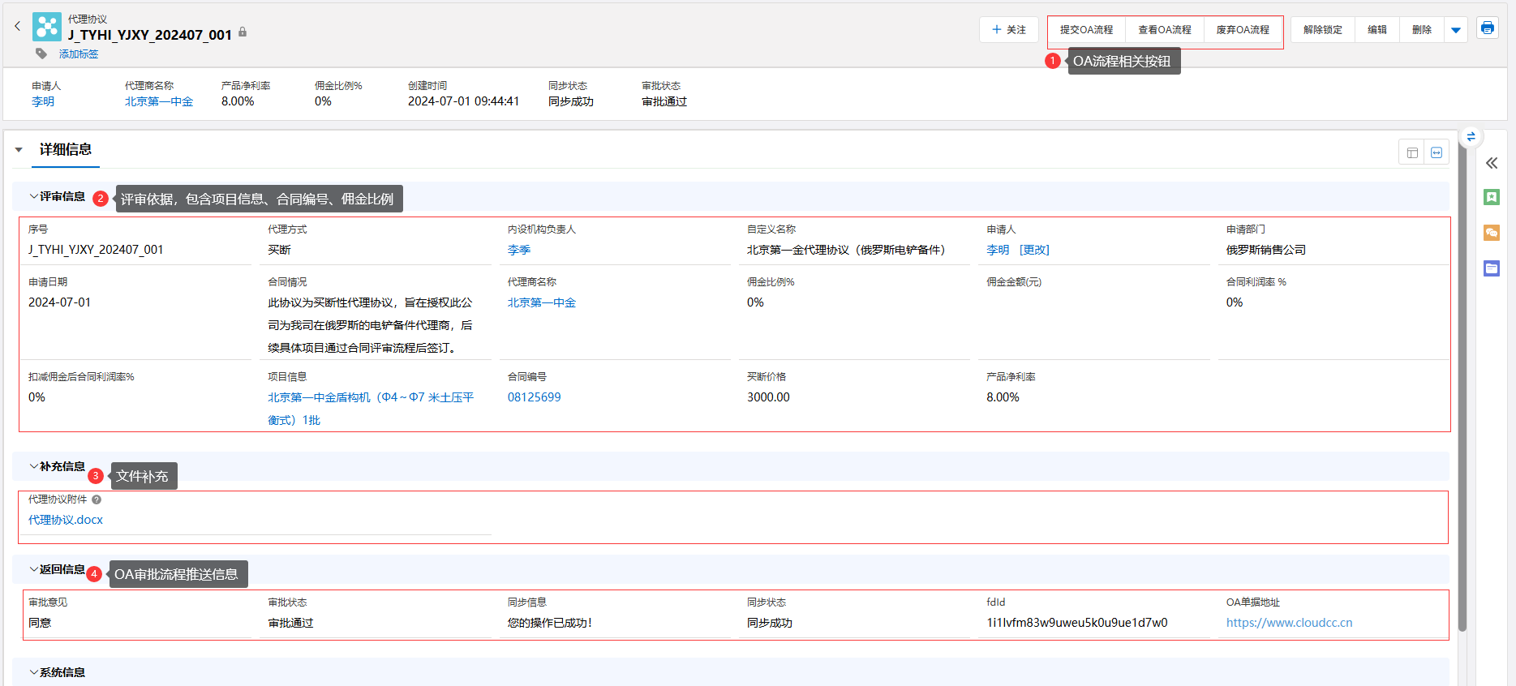Click the 查看OA流程 button
The width and height of the screenshot is (1516, 686).
pos(1164,30)
